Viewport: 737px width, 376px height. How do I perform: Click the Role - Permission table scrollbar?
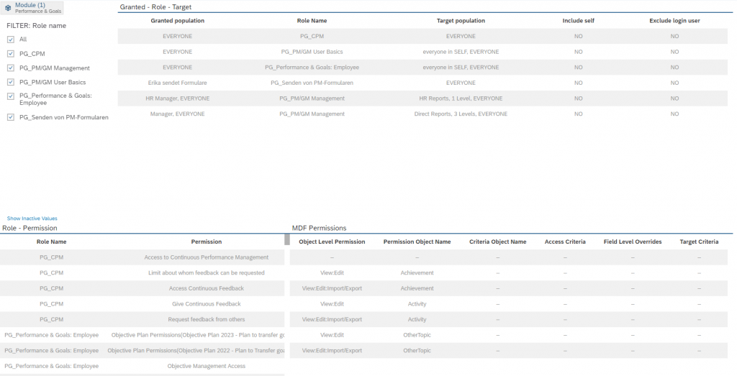286,239
